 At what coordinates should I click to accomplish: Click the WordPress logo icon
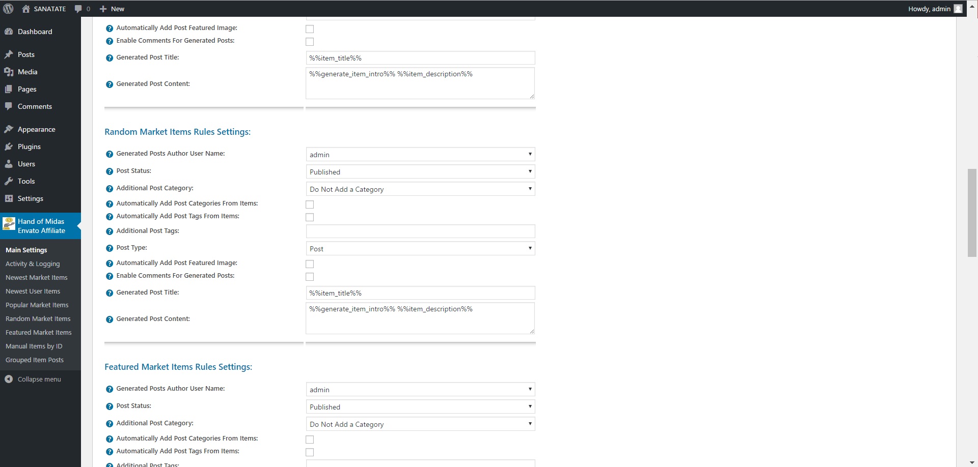pyautogui.click(x=8, y=9)
